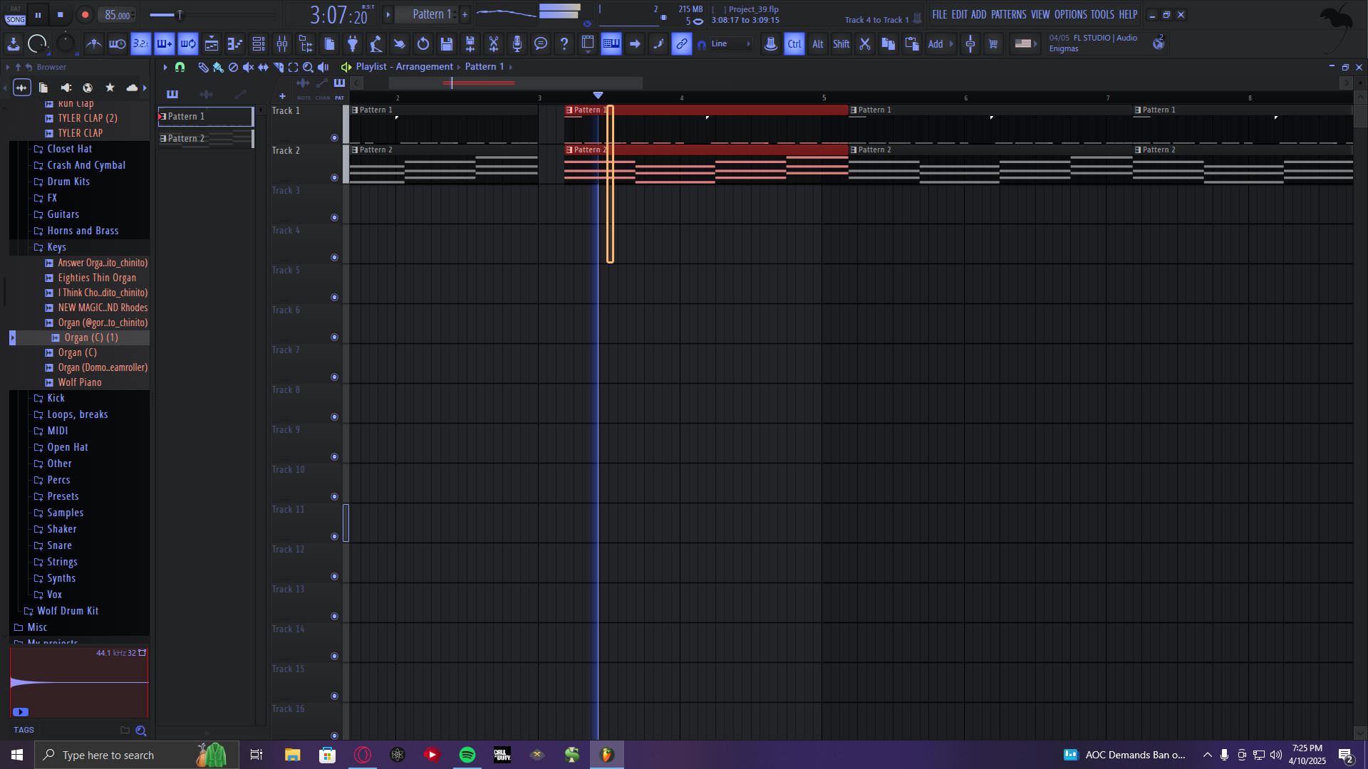The height and width of the screenshot is (769, 1368).
Task: Click the microphone recording icon
Action: [x=517, y=44]
